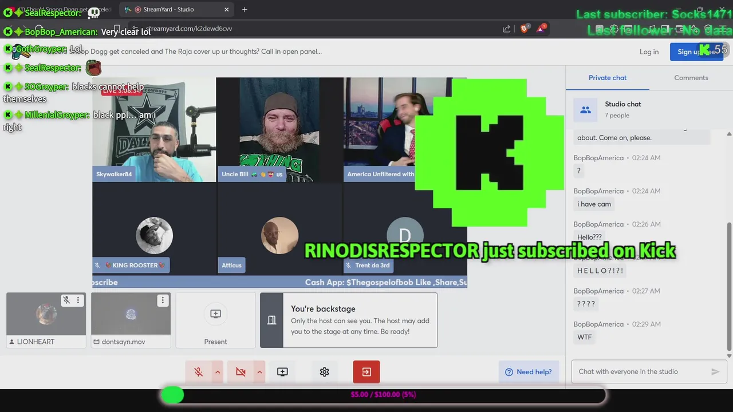Click the backstage door icon
This screenshot has width=733, height=412.
272,320
